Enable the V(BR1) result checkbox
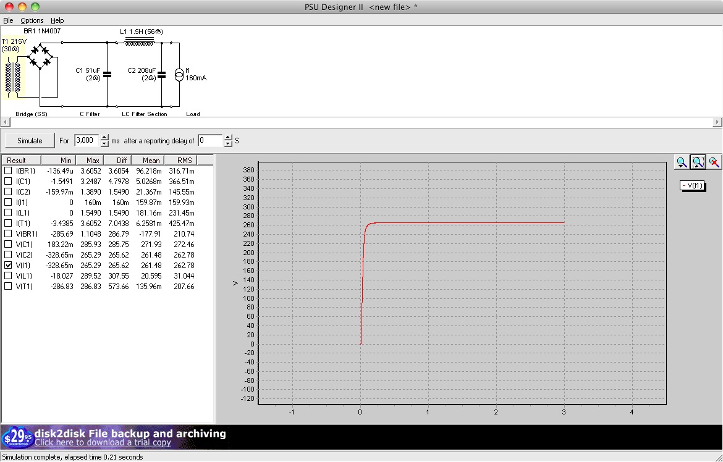 8,233
